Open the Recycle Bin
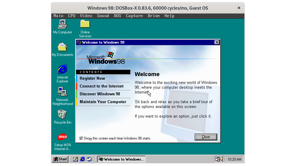Viewport: 296px width, 166px height. (x=62, y=115)
